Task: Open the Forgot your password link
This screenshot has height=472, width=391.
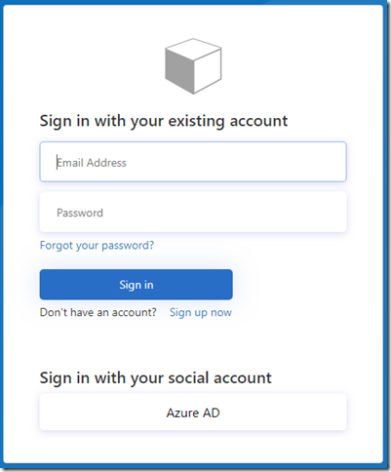Action: click(x=97, y=245)
